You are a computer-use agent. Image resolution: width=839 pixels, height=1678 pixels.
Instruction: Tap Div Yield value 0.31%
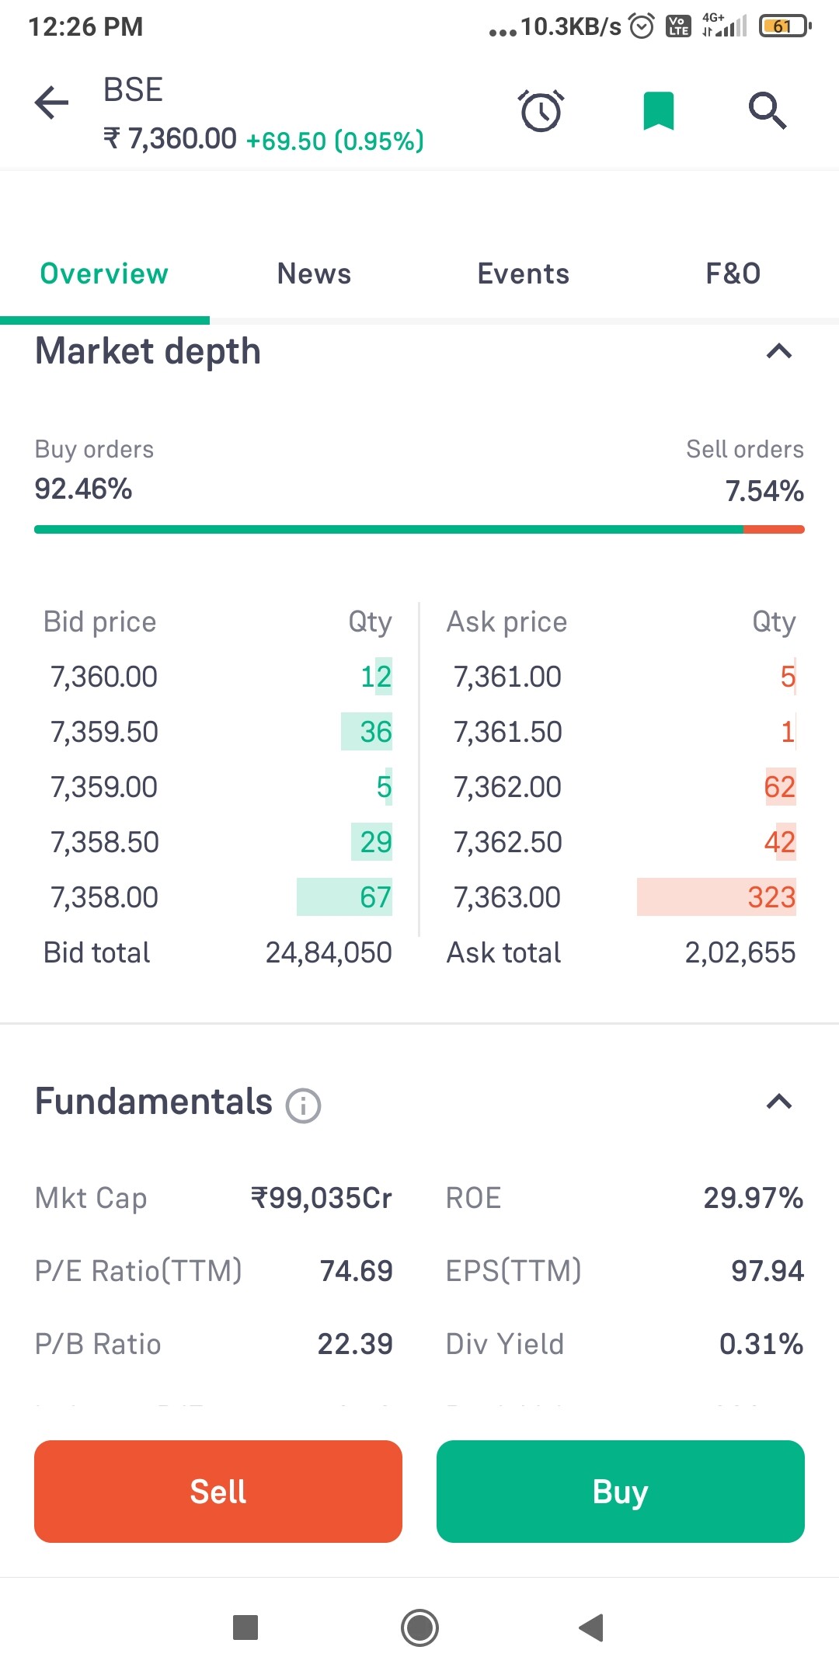pos(761,1344)
